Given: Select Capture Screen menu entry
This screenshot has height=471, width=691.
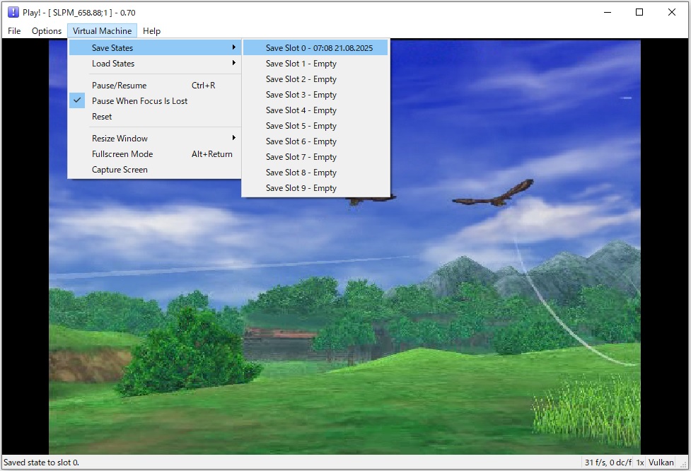Looking at the screenshot, I should point(155,170).
